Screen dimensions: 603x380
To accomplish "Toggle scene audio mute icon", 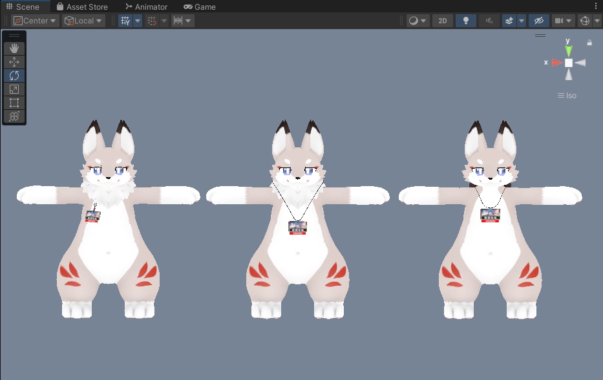I will [x=489, y=21].
